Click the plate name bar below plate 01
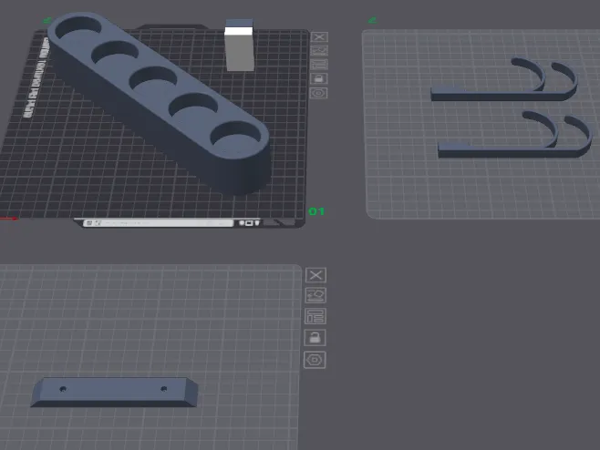 [x=159, y=222]
